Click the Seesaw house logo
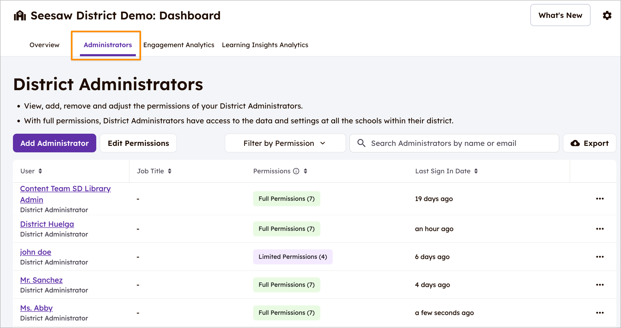The image size is (621, 328). (x=20, y=15)
